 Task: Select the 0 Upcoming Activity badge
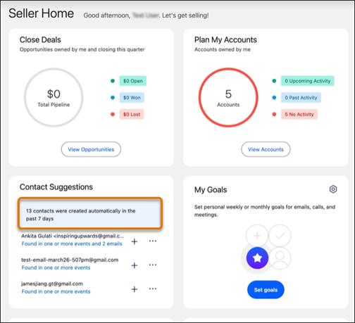308,81
